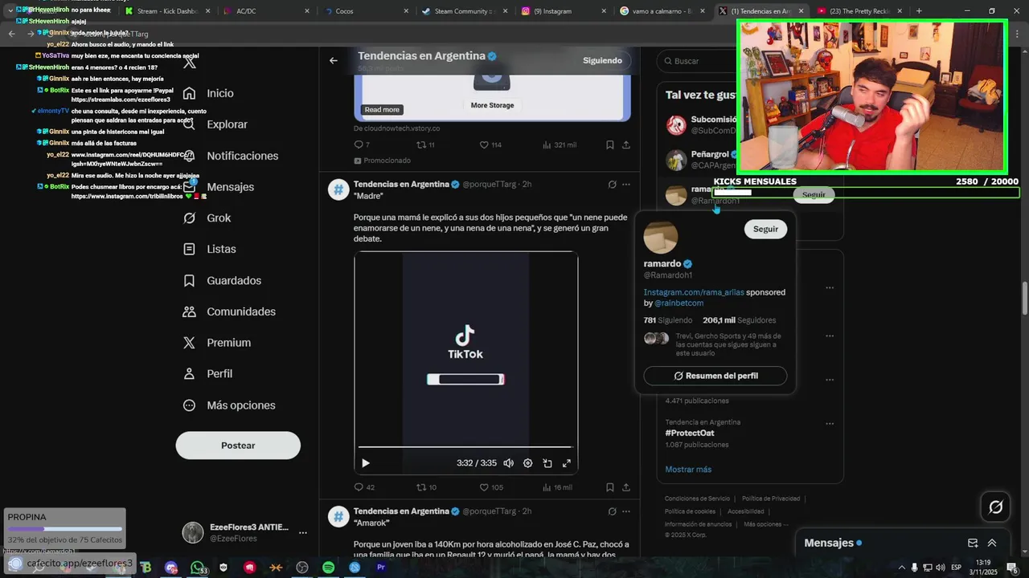
Task: Click the Grok icon on the "Amarok" post
Action: [x=612, y=511]
